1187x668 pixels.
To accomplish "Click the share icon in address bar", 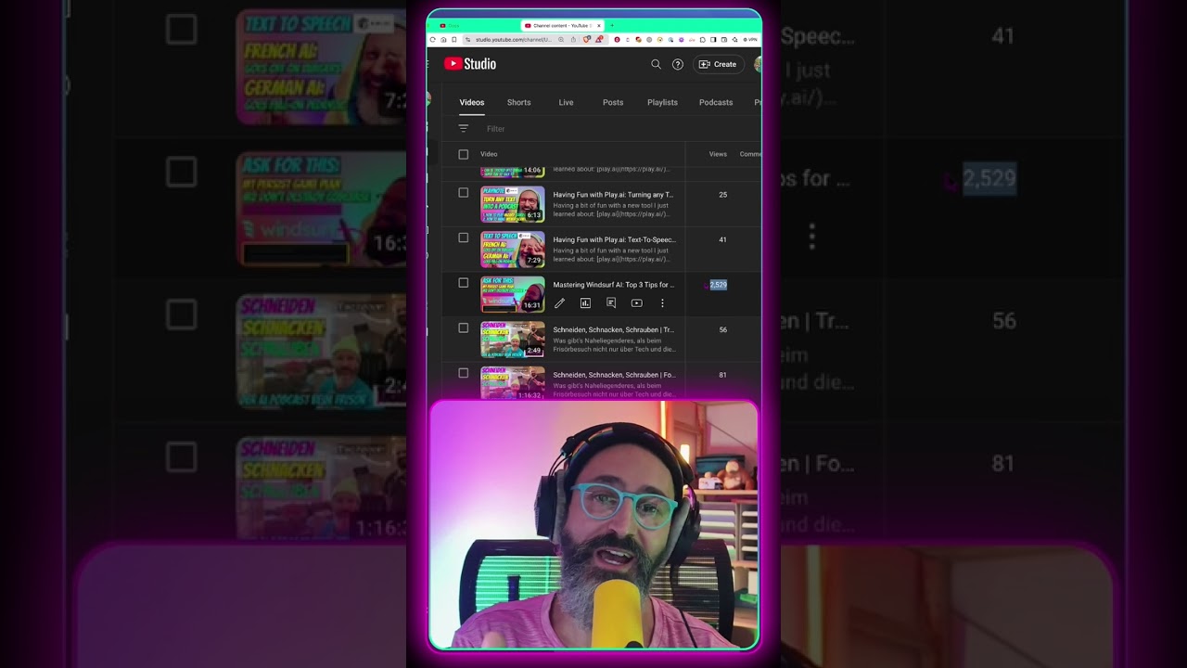I will click(x=573, y=40).
